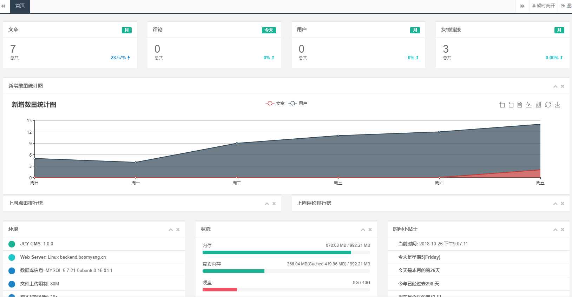Click the 周一 data point on 用户 line
The image size is (572, 297).
pos(136,162)
